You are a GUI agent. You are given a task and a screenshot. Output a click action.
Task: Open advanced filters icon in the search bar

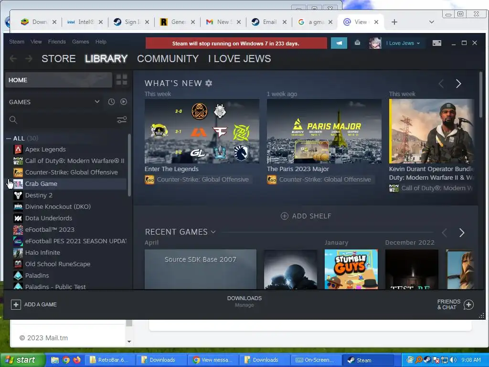point(122,120)
